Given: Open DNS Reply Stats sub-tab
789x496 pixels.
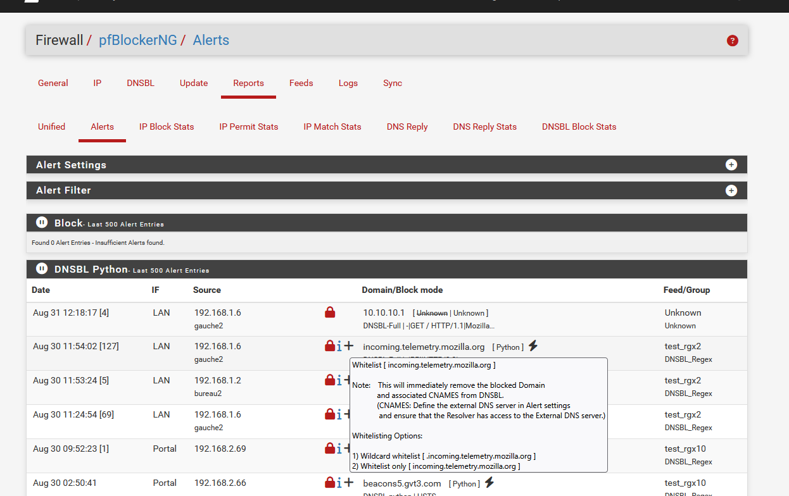Looking at the screenshot, I should [485, 127].
